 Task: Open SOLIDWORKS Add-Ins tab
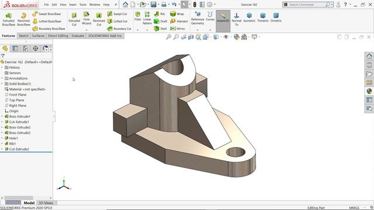pyautogui.click(x=105, y=36)
